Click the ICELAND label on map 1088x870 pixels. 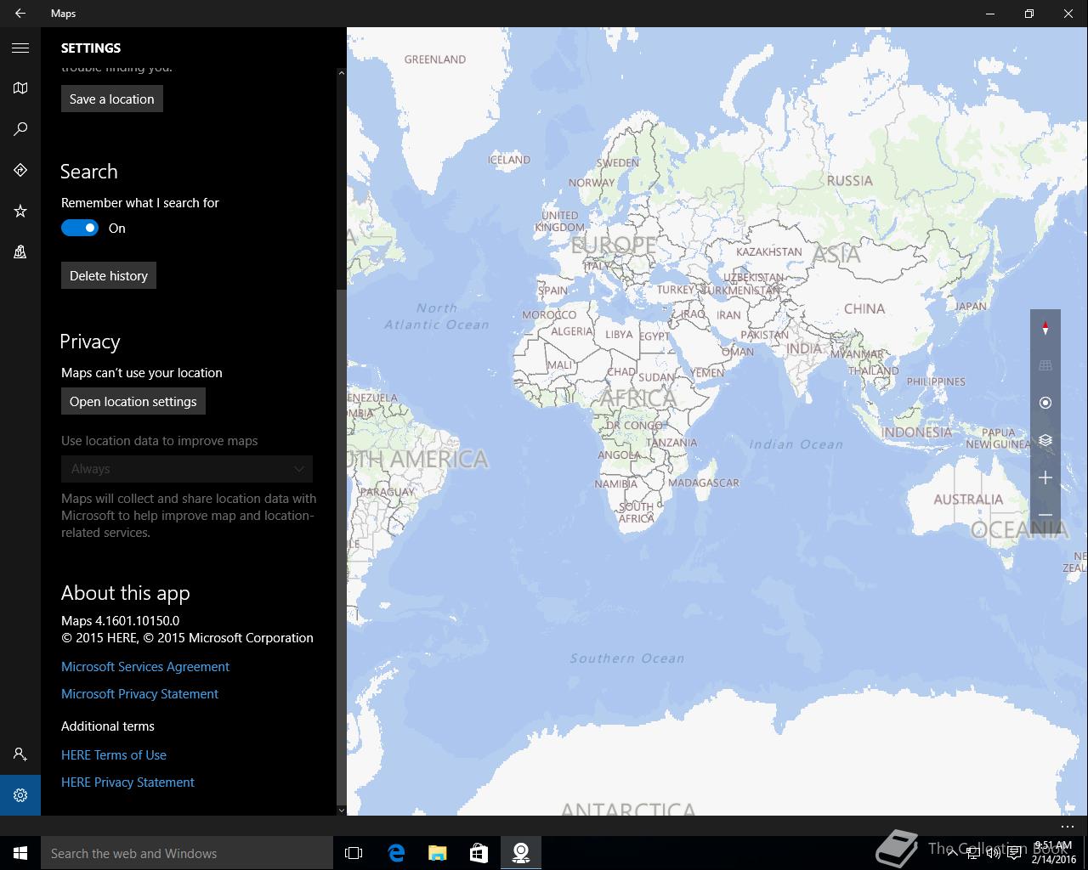[509, 160]
